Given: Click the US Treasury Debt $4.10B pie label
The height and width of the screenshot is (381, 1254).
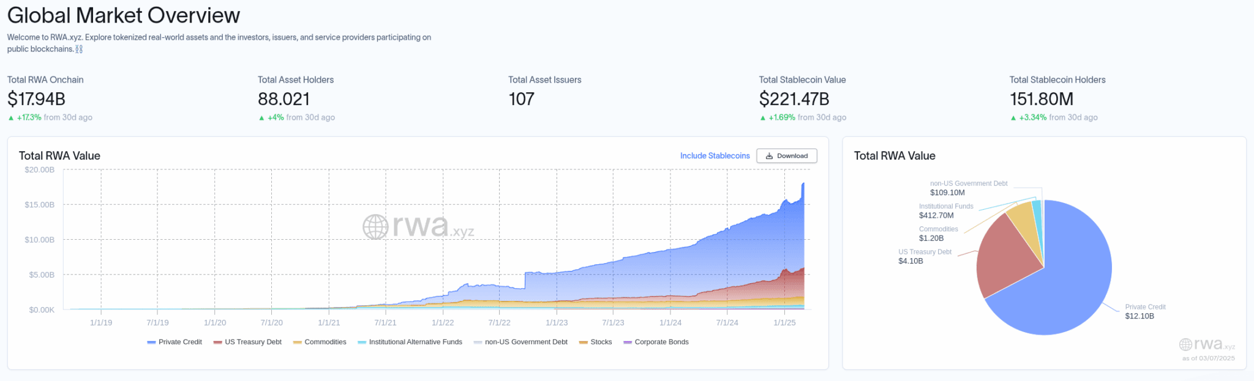Looking at the screenshot, I should [x=925, y=257].
